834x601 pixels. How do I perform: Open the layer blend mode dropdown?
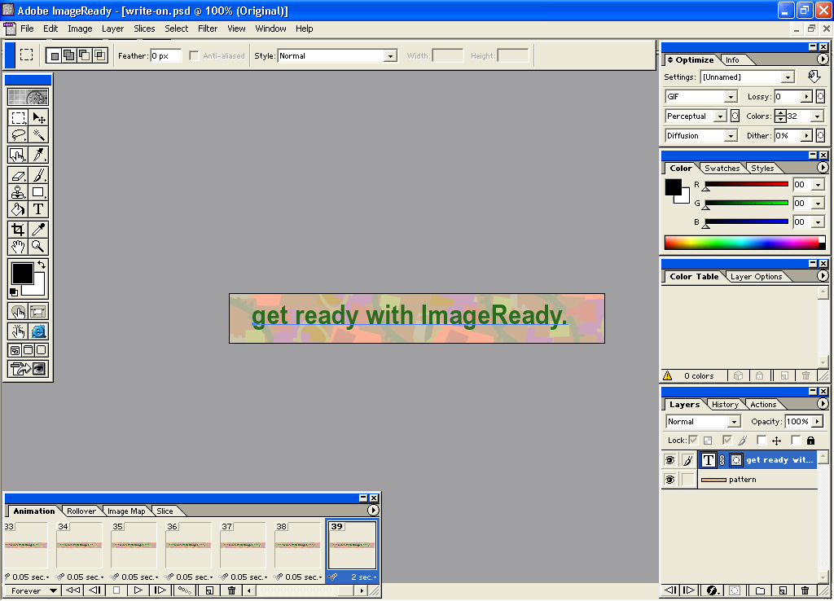[735, 422]
